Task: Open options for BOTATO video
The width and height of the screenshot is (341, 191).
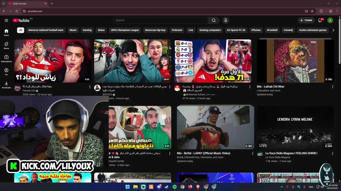Action: click(170, 87)
